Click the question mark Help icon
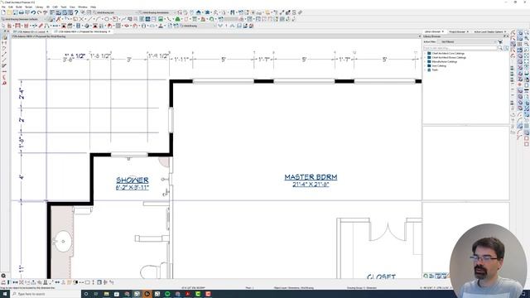This screenshot has width=530, height=298. [76, 12]
